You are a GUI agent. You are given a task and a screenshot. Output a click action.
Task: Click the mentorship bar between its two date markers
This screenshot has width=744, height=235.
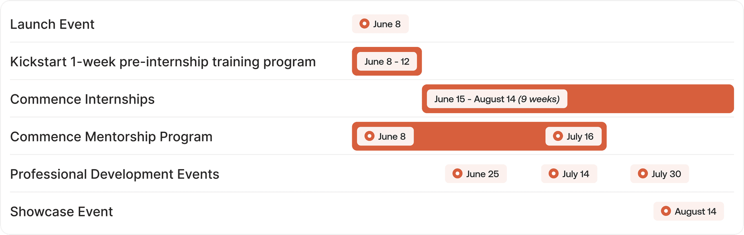479,137
